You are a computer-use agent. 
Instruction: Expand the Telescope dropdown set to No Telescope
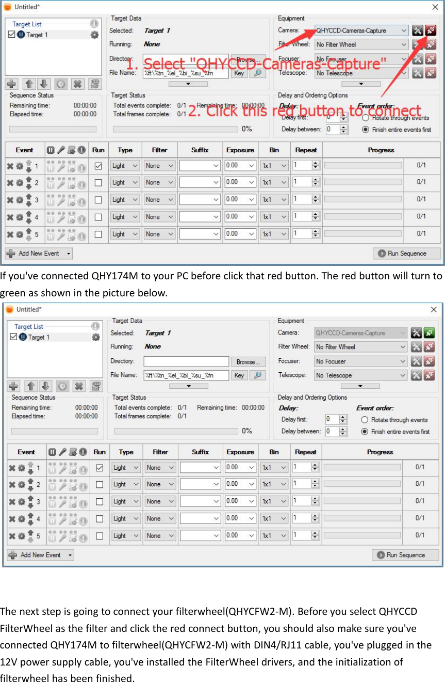pyautogui.click(x=361, y=73)
